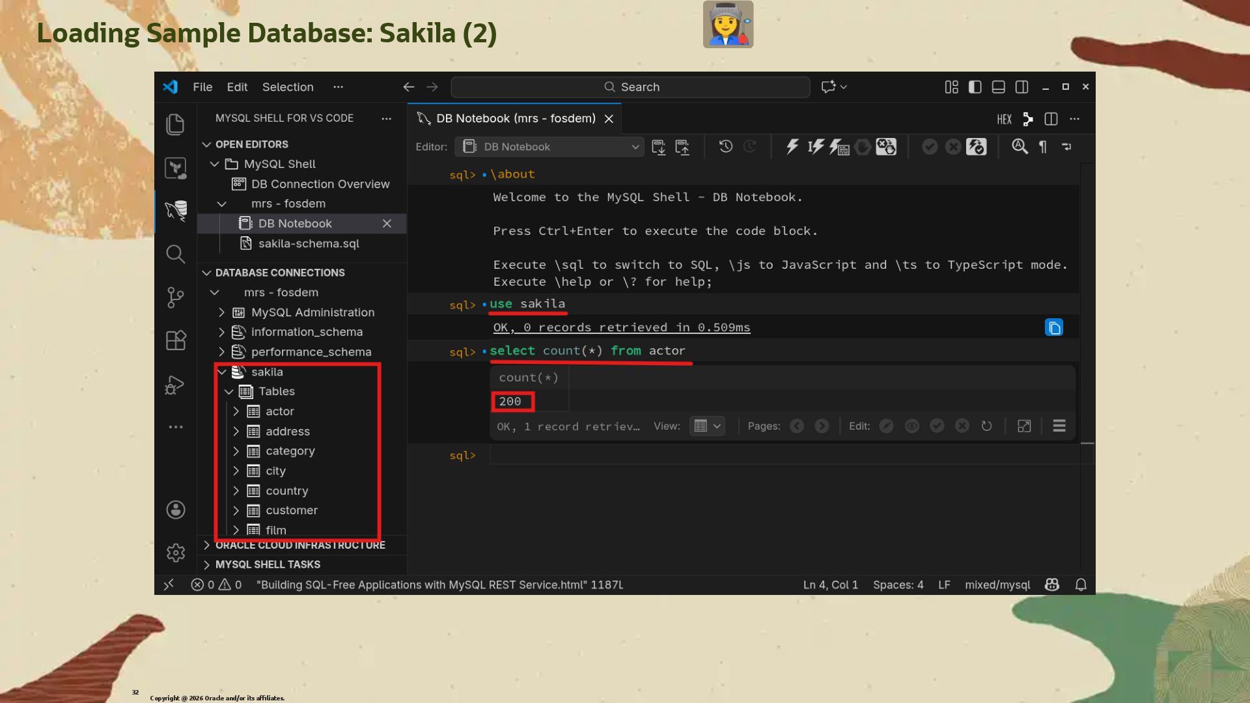This screenshot has height=703, width=1250.
Task: Toggle show hidden characters pilcrow icon
Action: 1043,146
